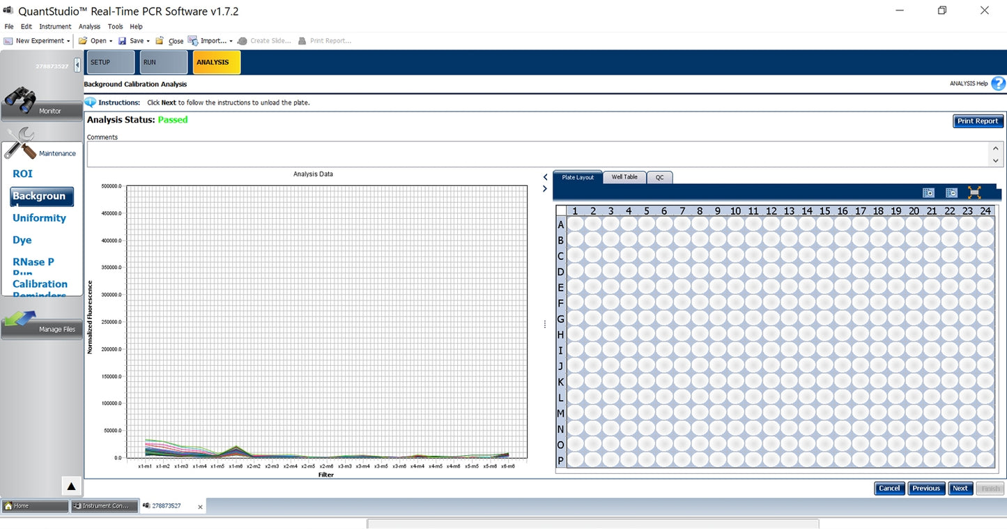Select the ANALYSIS tab

217,62
